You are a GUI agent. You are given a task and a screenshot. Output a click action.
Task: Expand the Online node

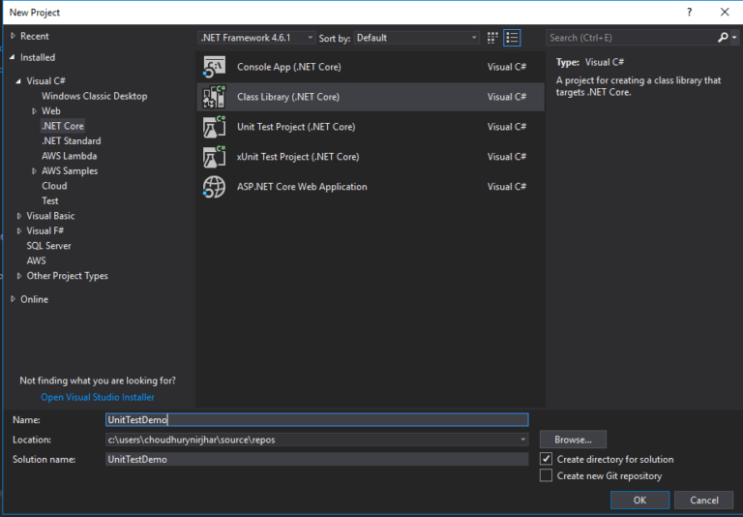(14, 299)
